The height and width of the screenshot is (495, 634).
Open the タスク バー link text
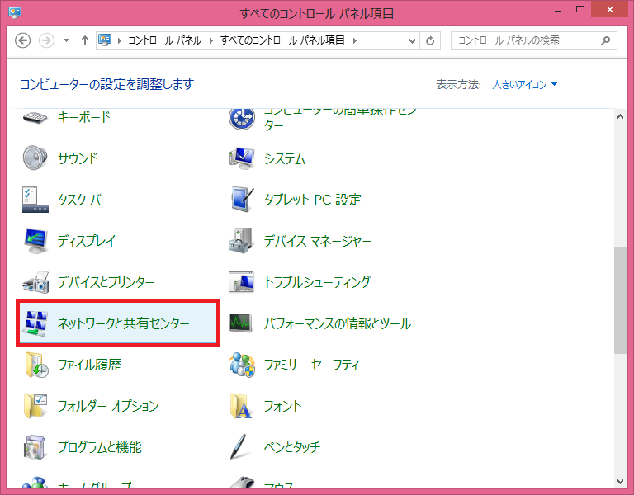coord(84,200)
